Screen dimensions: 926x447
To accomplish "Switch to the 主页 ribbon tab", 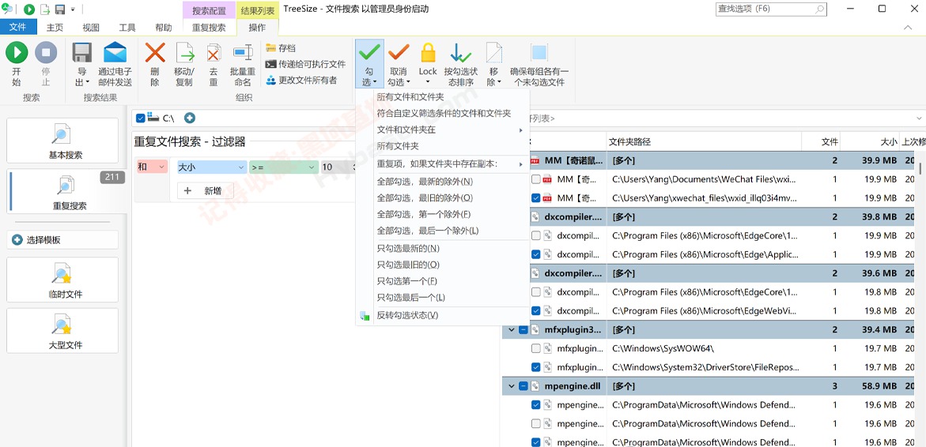I will point(55,27).
